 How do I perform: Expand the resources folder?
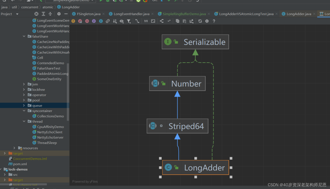[14, 148]
